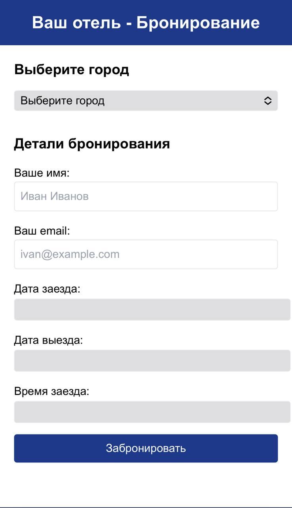Image resolution: width=292 pixels, height=508 pixels.
Task: Click the word 'Бронирование' in the header
Action: pos(198,23)
